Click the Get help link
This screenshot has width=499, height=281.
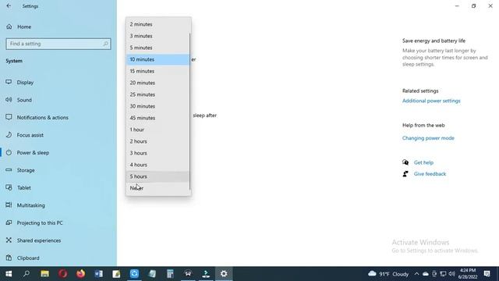[423, 162]
